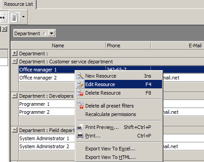The width and height of the screenshot is (204, 162).
Task: Collapse the Developers department group
Action: point(14,96)
